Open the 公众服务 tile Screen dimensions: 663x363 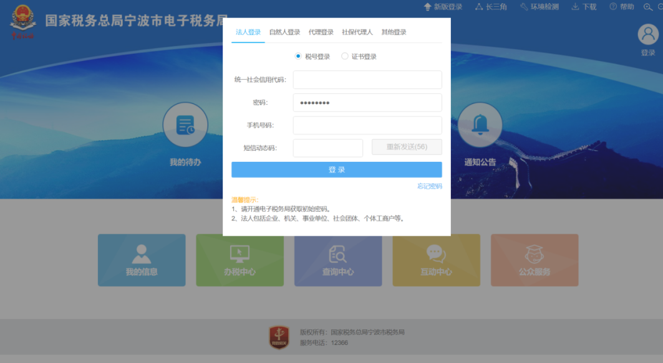(535, 260)
